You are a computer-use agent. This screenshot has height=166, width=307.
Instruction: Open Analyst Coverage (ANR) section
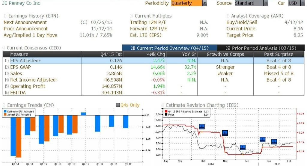(x=257, y=16)
